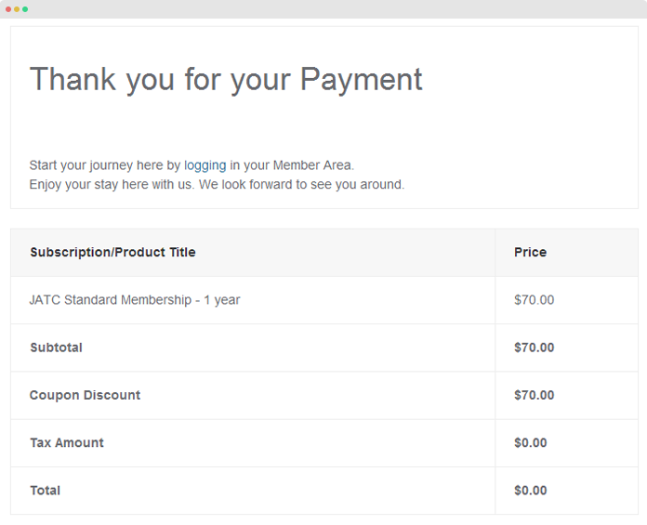Viewport: 647px width, 525px height.
Task: Select the Subtotal row label
Action: (x=56, y=348)
